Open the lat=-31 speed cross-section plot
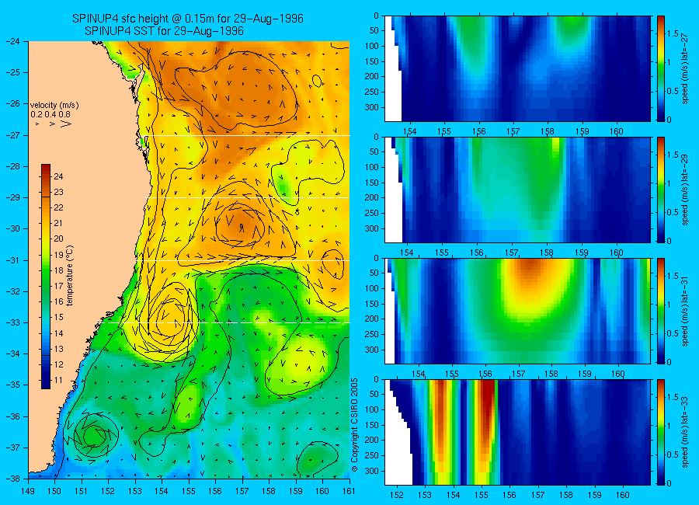 click(x=517, y=311)
